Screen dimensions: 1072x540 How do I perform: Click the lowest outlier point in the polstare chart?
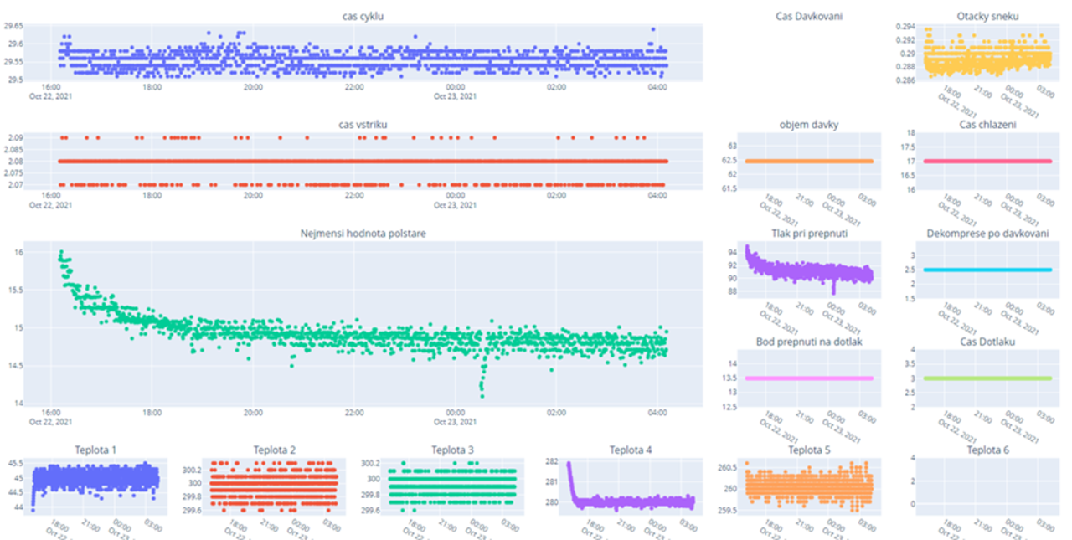coord(482,396)
